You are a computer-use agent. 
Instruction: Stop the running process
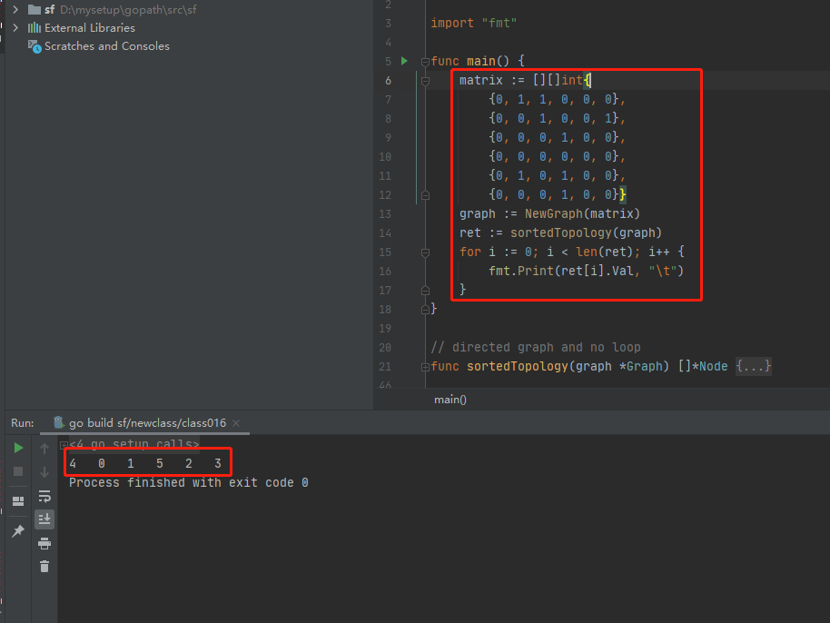pos(18,471)
